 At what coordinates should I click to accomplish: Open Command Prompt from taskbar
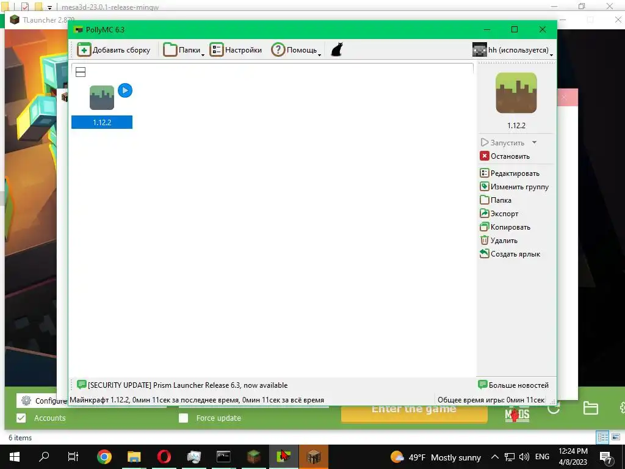223,457
